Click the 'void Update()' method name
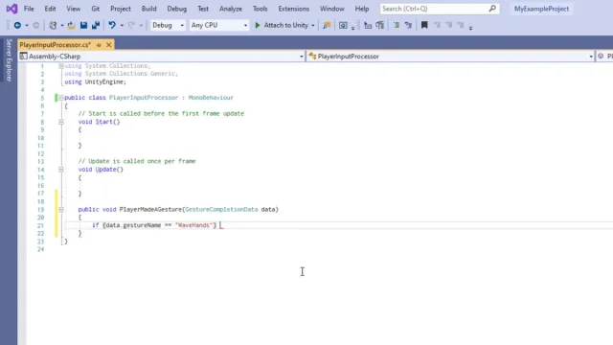The height and width of the screenshot is (345, 613). coord(105,170)
